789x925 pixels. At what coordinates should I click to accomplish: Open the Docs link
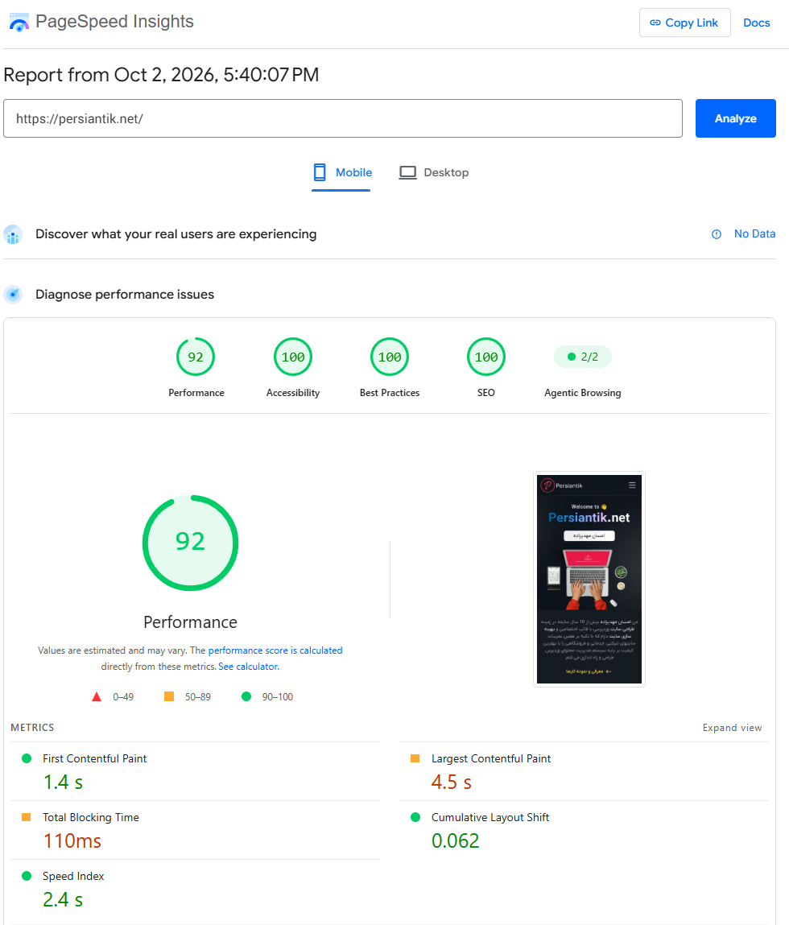757,23
